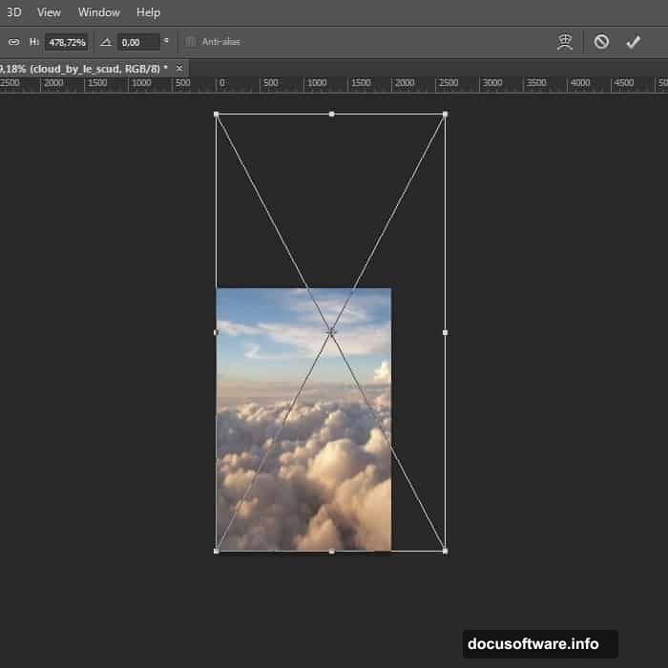Switch to warp mode icon
Viewport: 668px width, 668px height.
(565, 42)
